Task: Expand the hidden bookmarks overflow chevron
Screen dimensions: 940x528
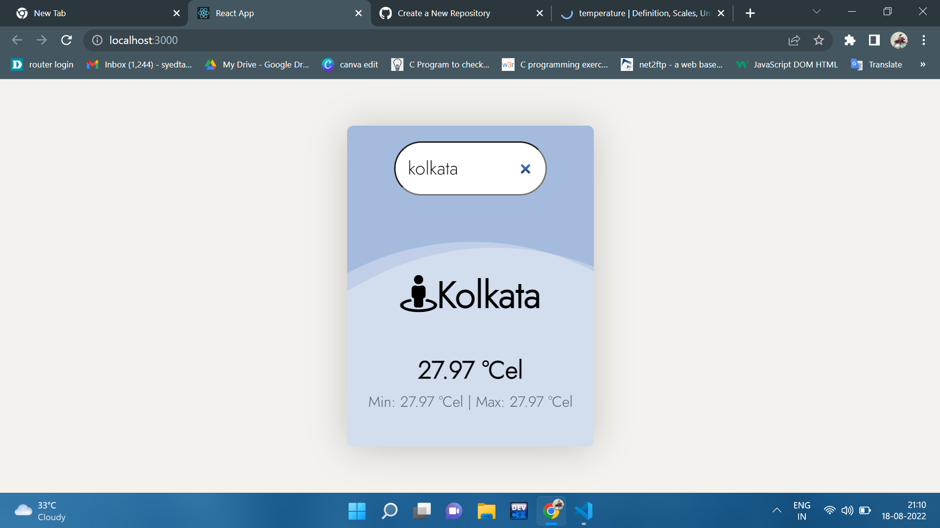Action: (x=923, y=65)
